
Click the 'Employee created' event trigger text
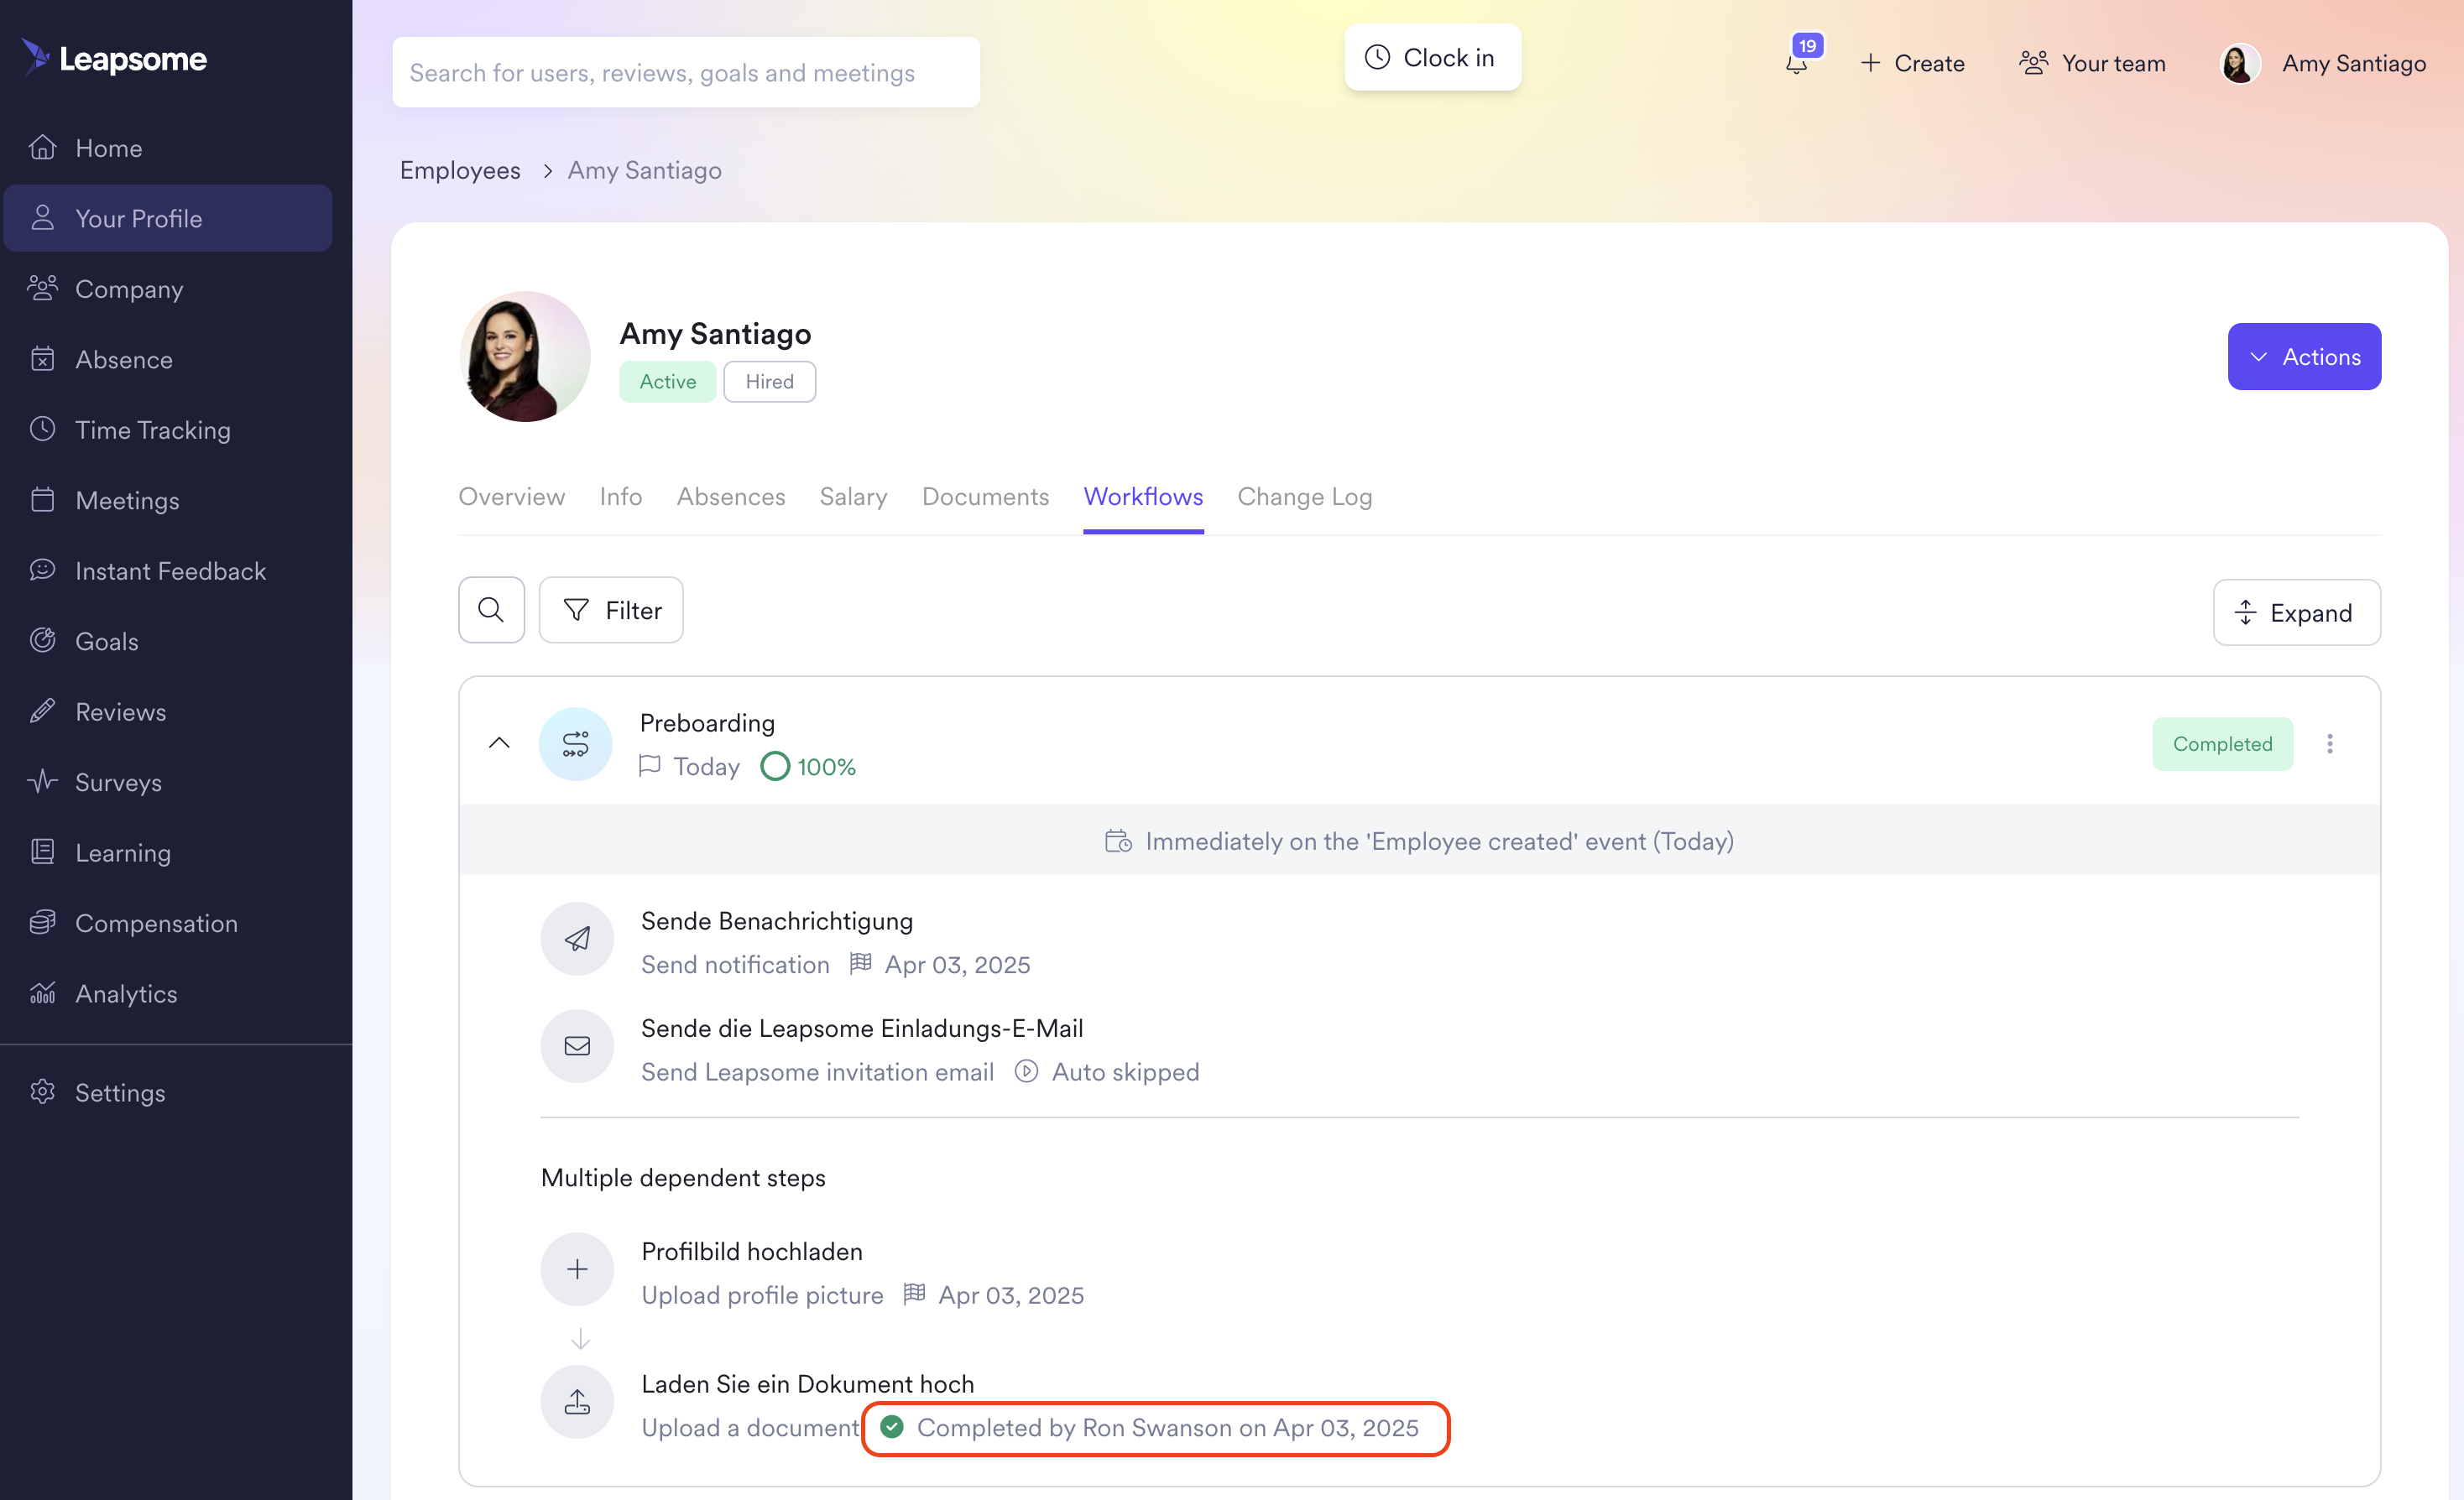(x=1439, y=841)
